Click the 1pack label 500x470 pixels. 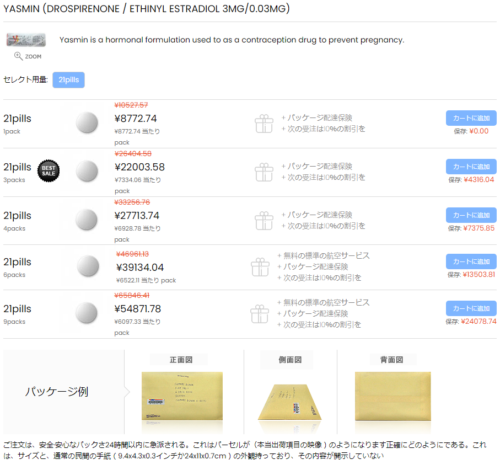12,131
